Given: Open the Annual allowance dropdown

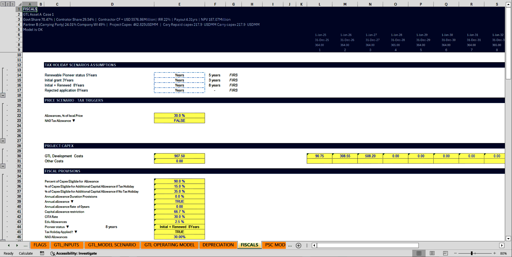Looking at the screenshot, I should click(72, 202).
